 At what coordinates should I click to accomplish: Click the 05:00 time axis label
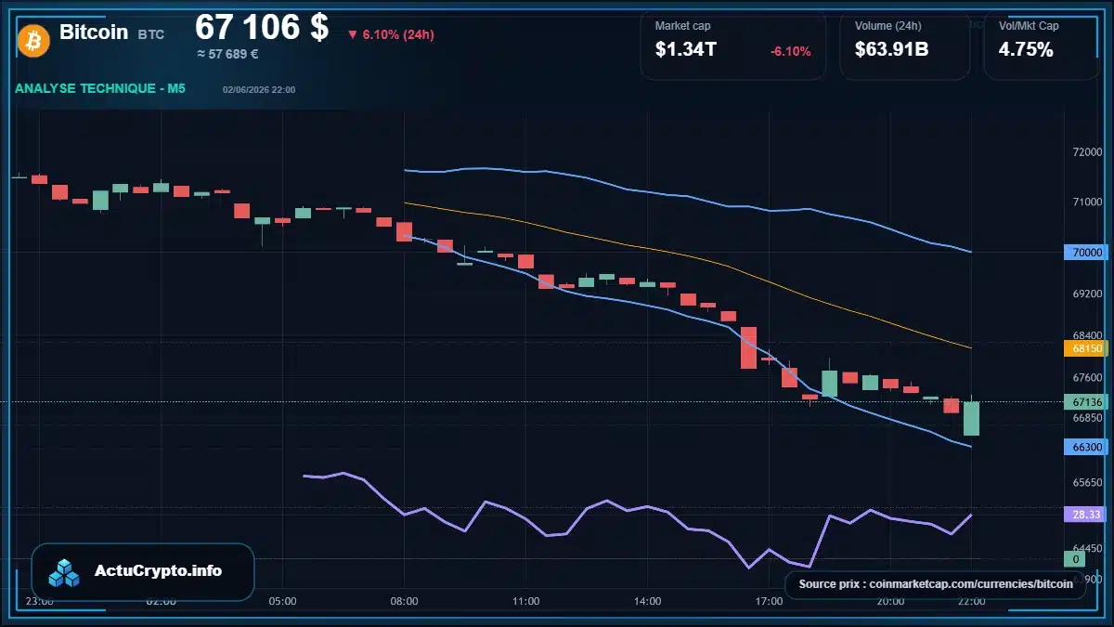point(282,601)
